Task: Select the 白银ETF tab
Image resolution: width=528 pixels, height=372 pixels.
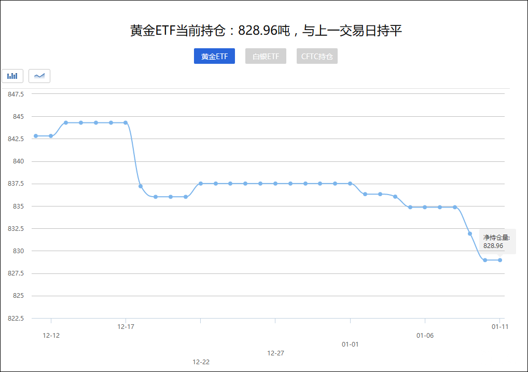Action: tap(266, 56)
